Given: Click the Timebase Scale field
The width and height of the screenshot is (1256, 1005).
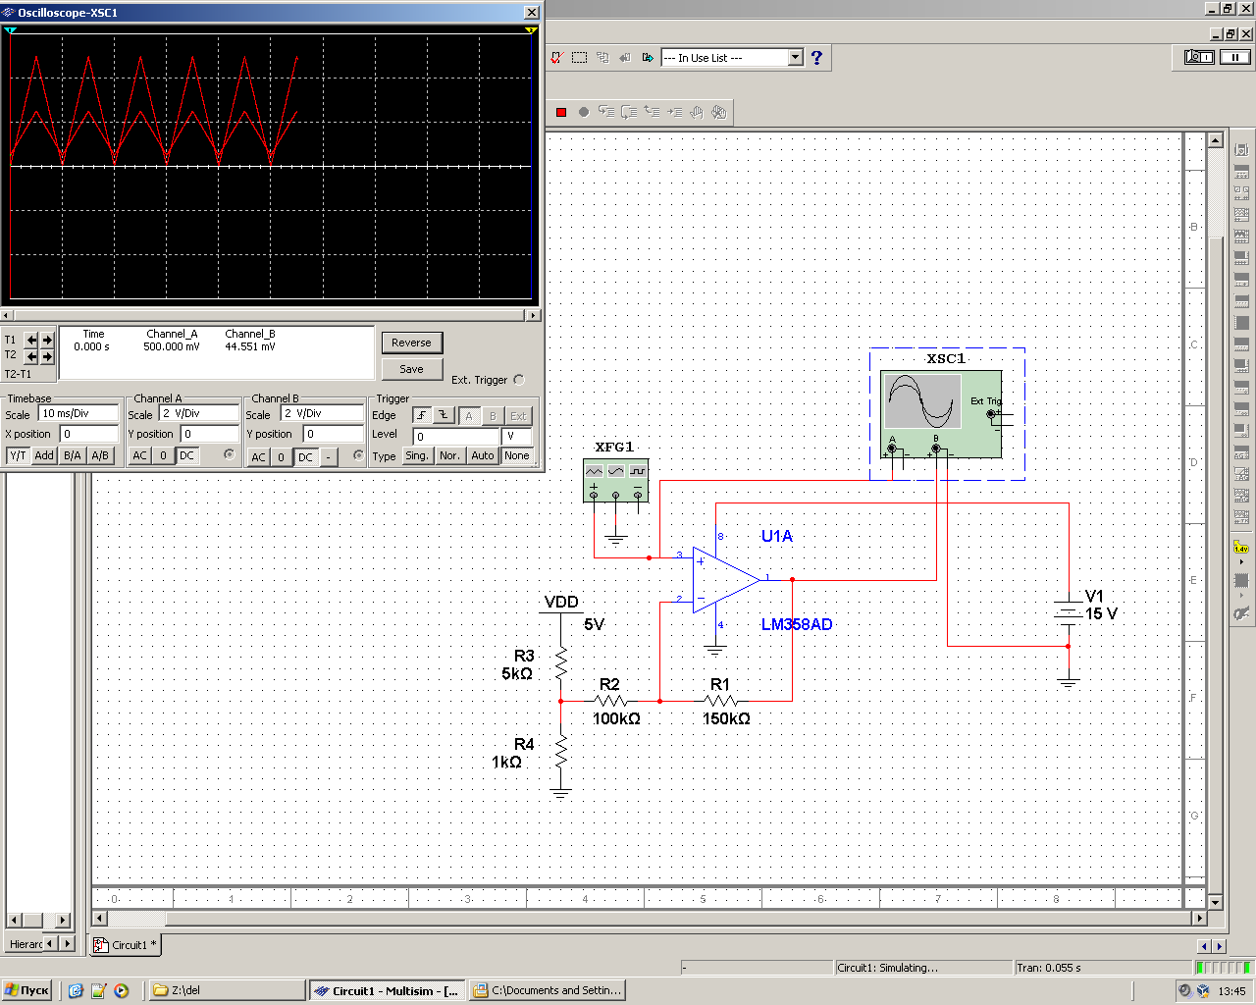Looking at the screenshot, I should (78, 414).
